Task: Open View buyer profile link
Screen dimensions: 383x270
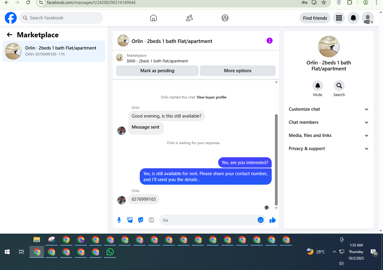Action: (212, 97)
